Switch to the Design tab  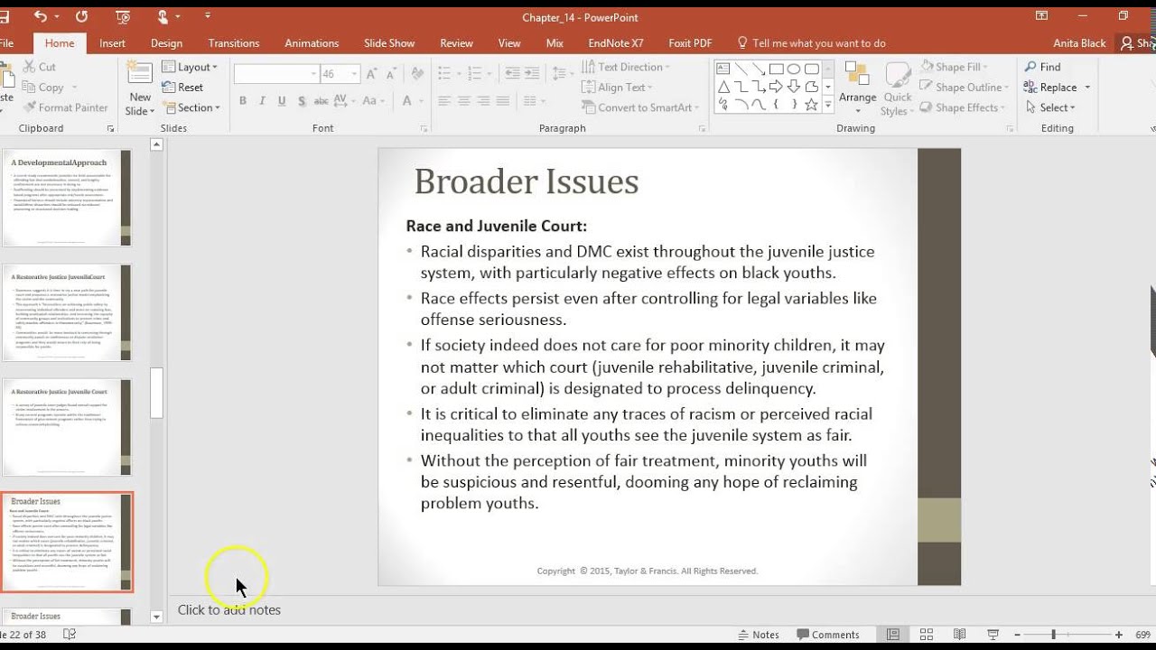tap(166, 43)
